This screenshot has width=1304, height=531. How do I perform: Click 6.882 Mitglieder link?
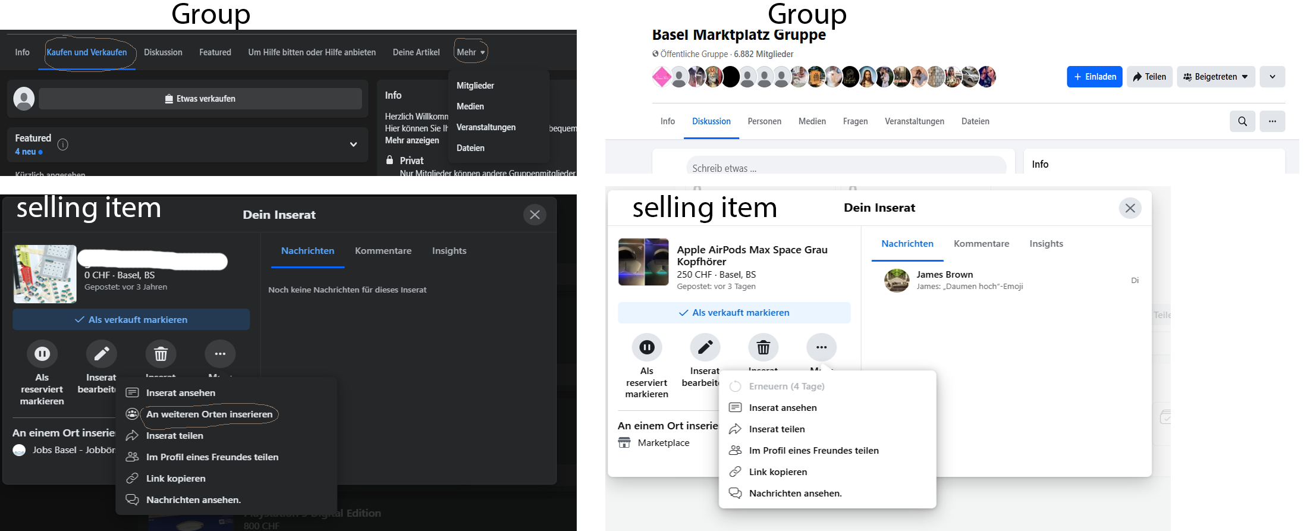763,54
